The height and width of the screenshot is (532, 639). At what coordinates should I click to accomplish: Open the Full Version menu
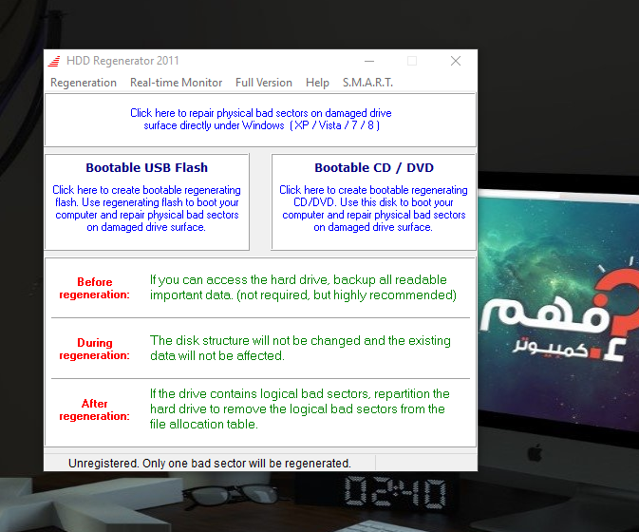click(x=264, y=83)
